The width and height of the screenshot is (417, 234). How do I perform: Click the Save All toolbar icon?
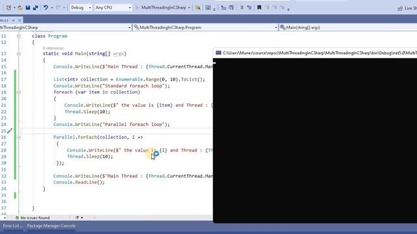(35, 8)
